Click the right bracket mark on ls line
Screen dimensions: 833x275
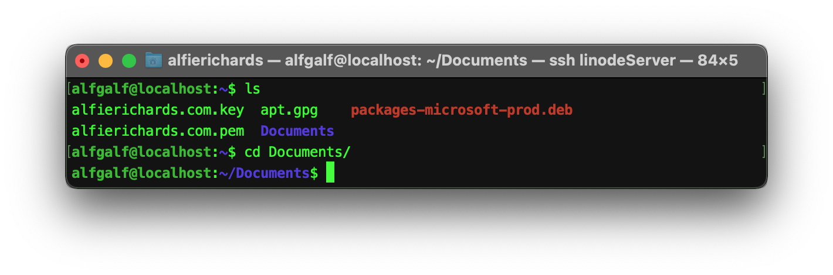(763, 89)
